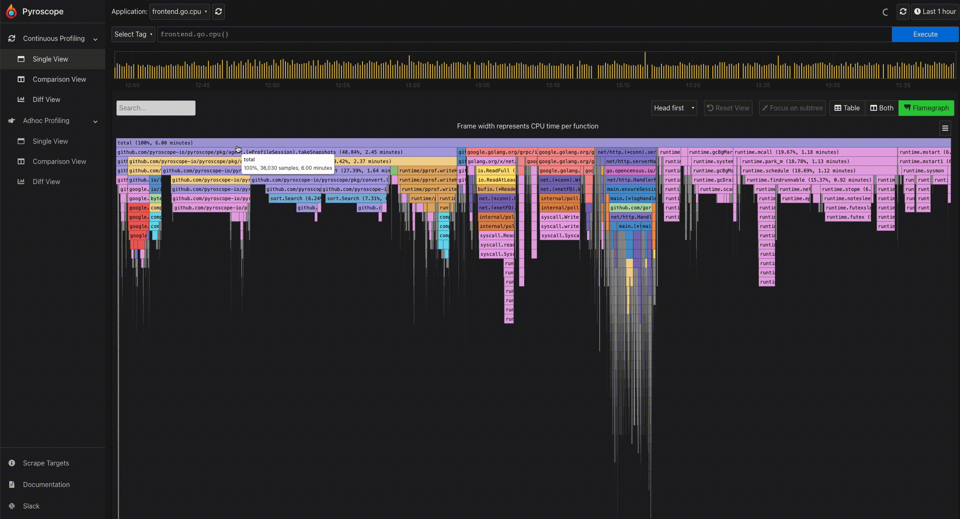Click the Scrape Targets info icon
Image resolution: width=960 pixels, height=519 pixels.
pyautogui.click(x=12, y=463)
